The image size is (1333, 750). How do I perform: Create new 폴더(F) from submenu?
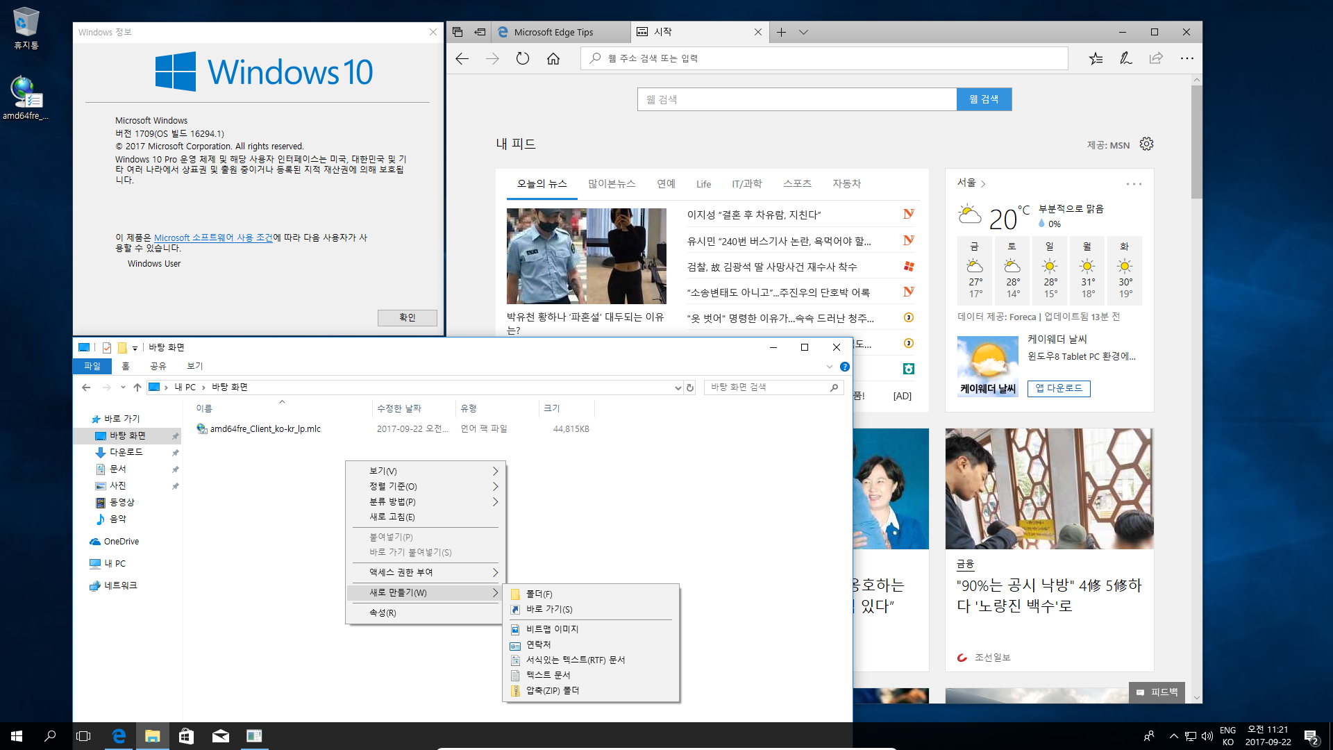[x=591, y=594]
